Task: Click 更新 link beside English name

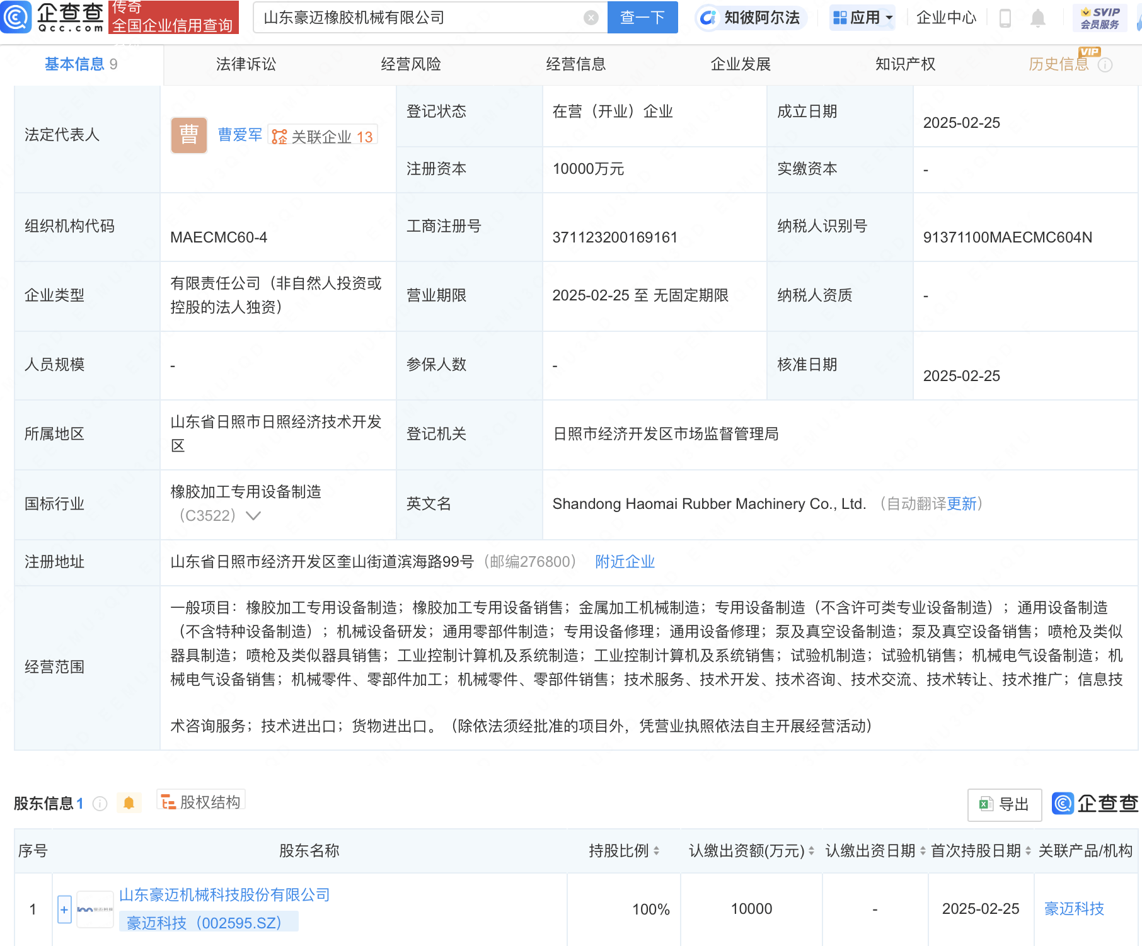Action: click(962, 504)
